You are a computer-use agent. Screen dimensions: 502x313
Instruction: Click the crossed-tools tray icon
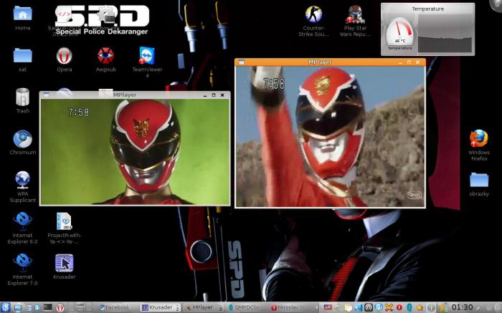(x=389, y=307)
